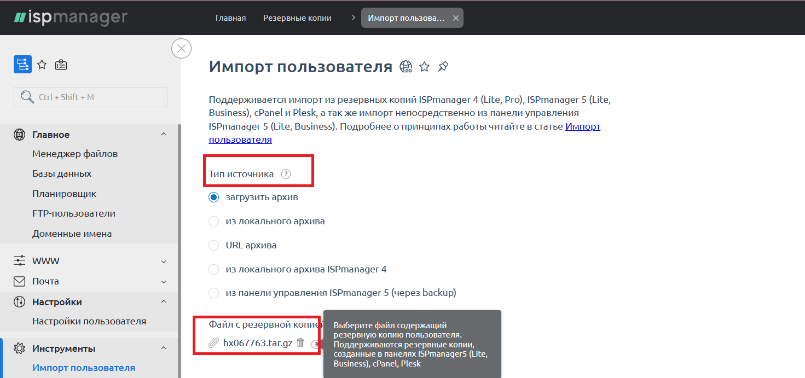
Task: Click the globe icon beside the page title
Action: tap(406, 67)
